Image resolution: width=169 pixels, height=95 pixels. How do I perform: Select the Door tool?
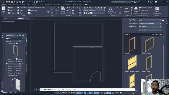pos(11,10)
